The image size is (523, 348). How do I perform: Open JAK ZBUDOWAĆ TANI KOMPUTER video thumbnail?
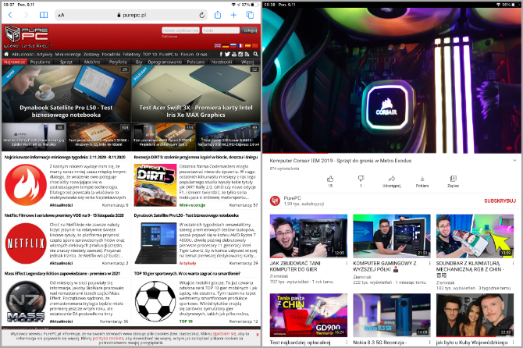point(308,236)
